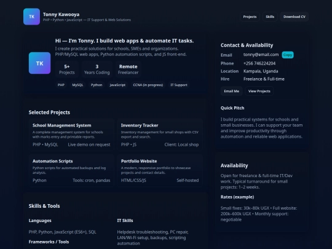Open the Automation Scripts project card
332x249 pixels.
click(x=71, y=171)
